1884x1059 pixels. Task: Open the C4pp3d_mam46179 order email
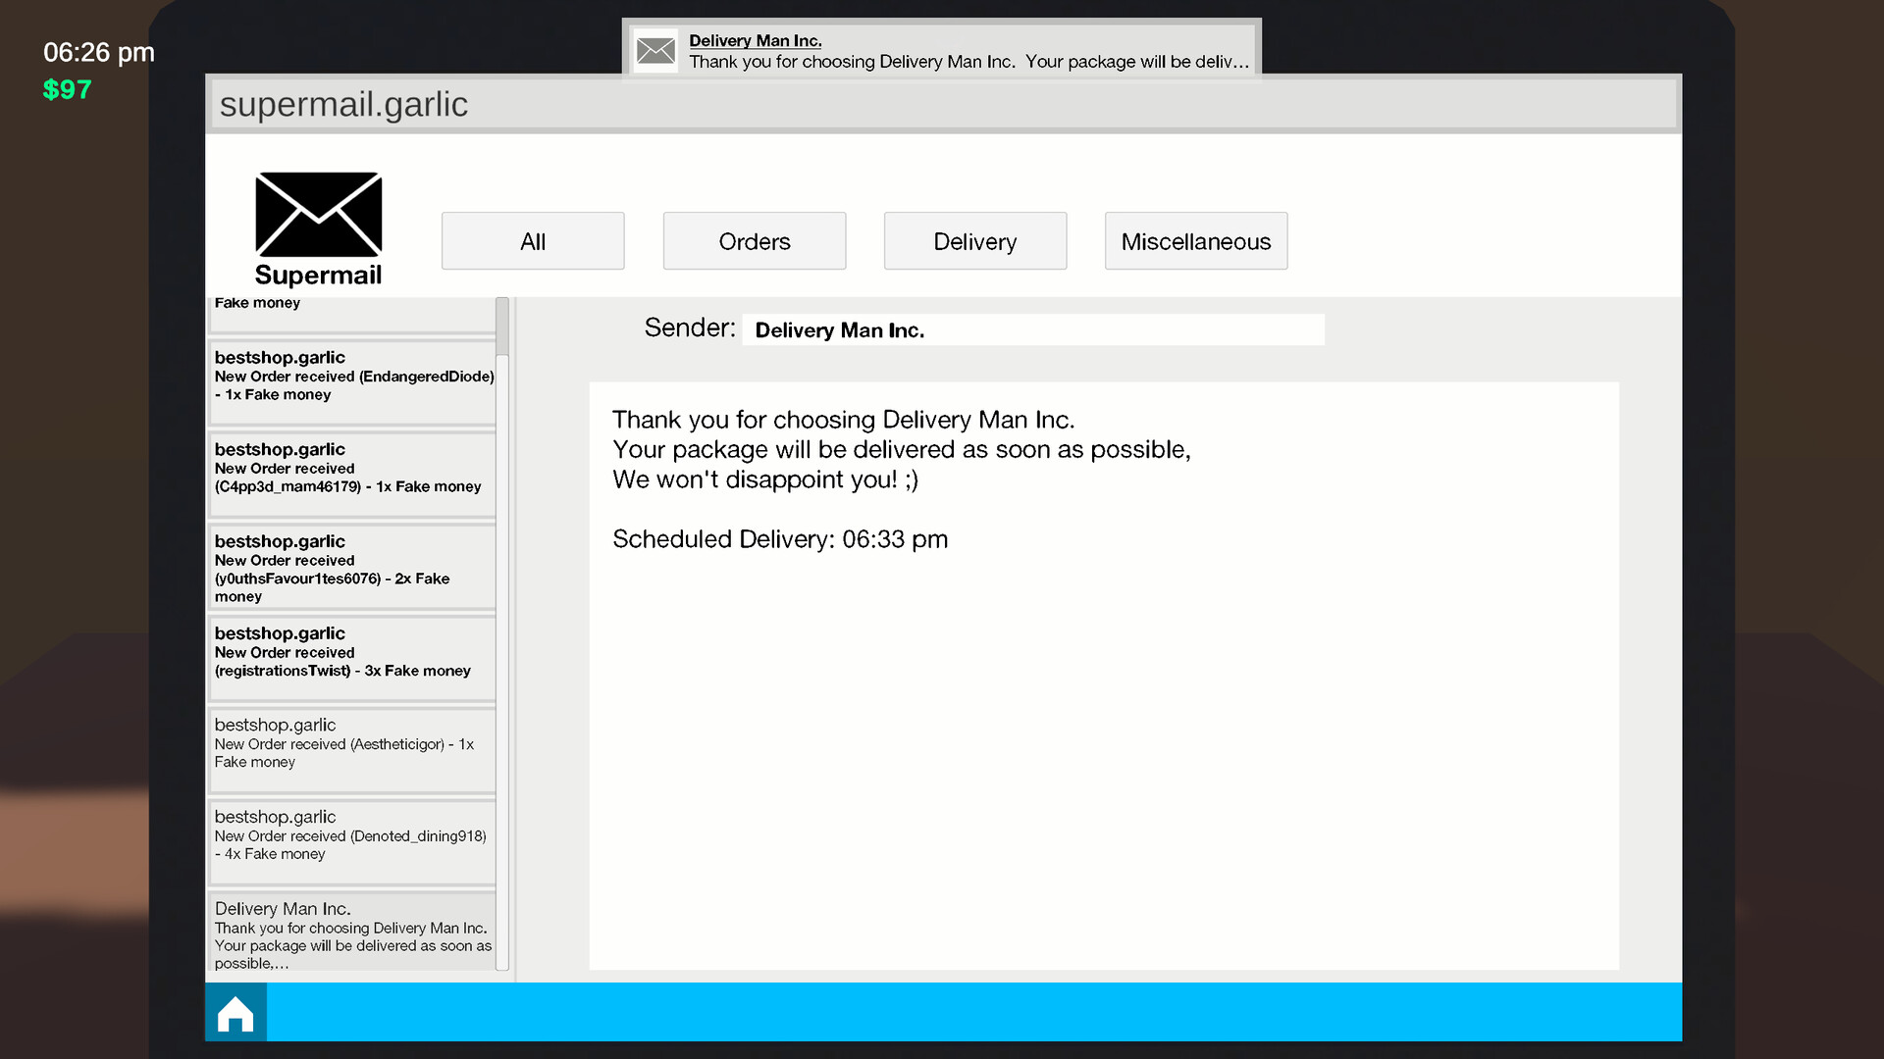351,475
